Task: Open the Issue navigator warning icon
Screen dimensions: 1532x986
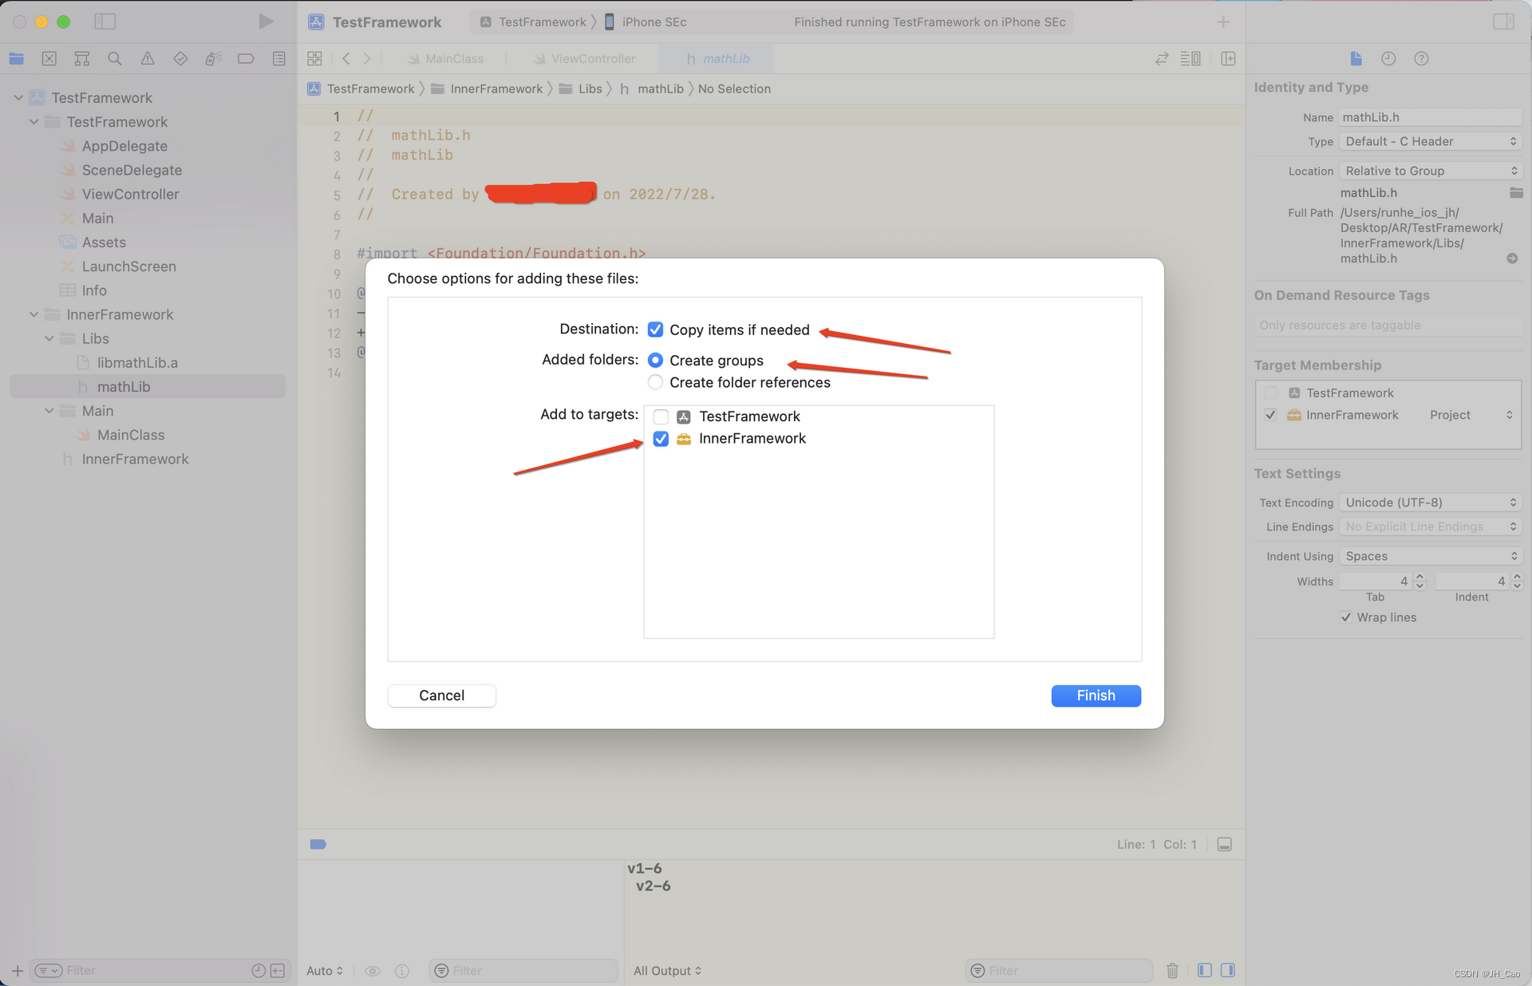Action: point(148,58)
